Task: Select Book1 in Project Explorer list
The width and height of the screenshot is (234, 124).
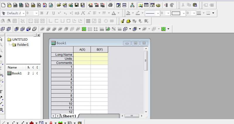Action: (15, 73)
